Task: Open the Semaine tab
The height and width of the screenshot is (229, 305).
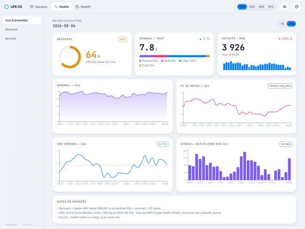Action: pyautogui.click(x=39, y=7)
